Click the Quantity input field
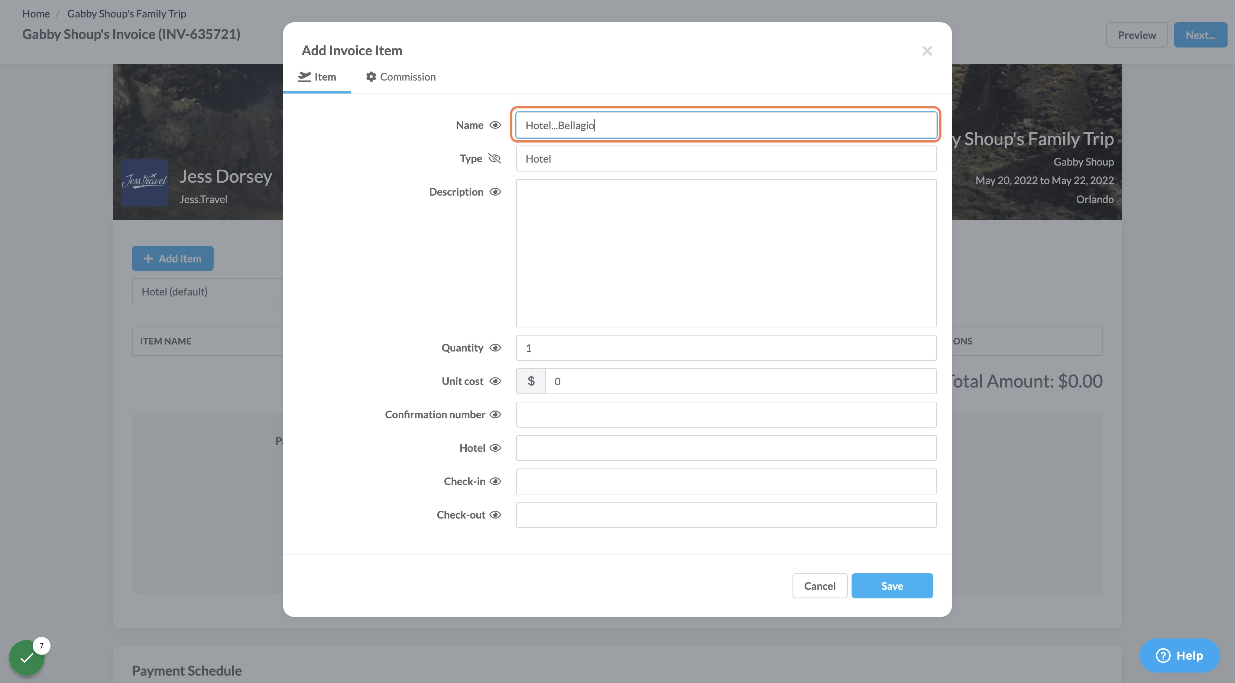The height and width of the screenshot is (683, 1235). click(x=726, y=348)
